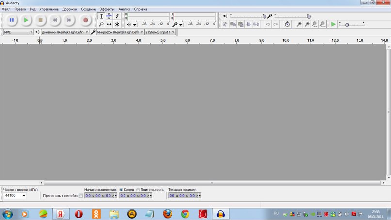The width and height of the screenshot is (391, 220).
Task: Click the Stop transport button
Action: [40, 20]
